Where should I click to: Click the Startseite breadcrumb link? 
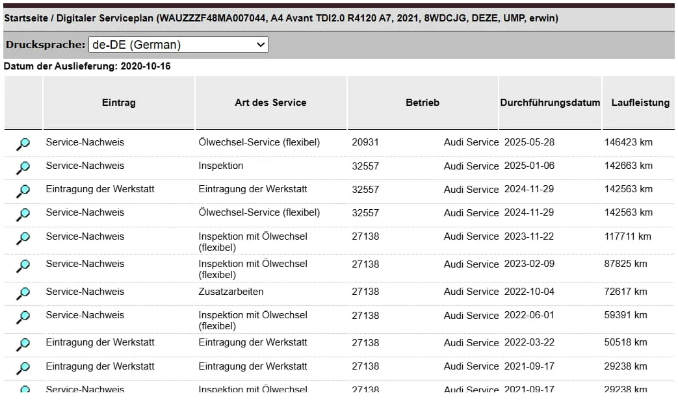click(26, 18)
